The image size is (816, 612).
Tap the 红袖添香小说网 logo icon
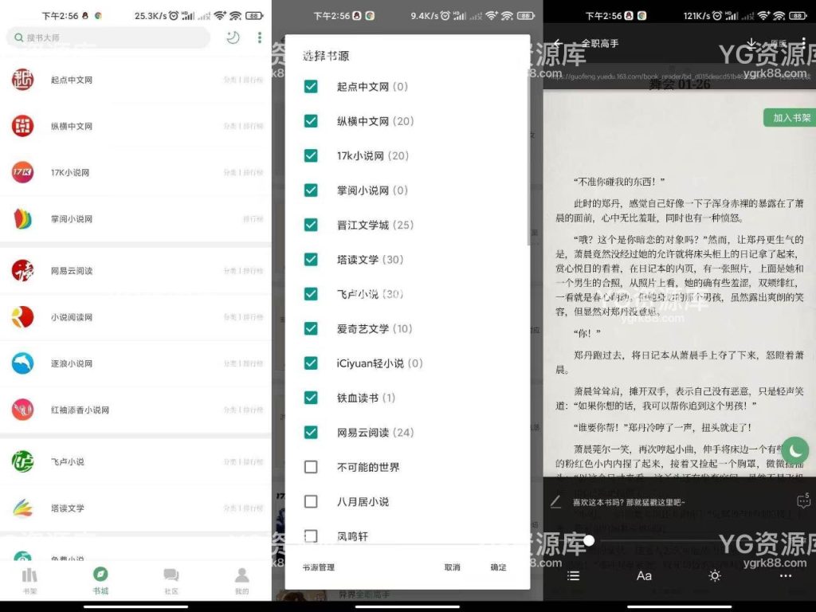tap(22, 410)
